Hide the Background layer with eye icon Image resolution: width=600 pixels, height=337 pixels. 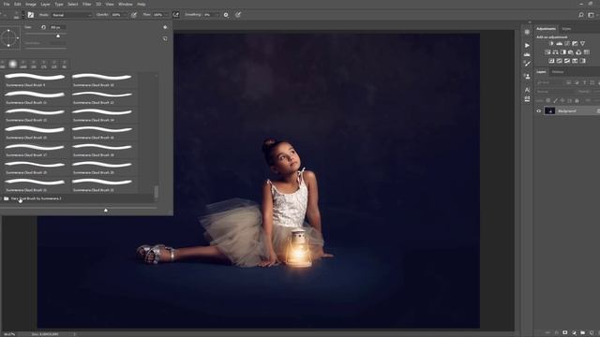point(539,111)
